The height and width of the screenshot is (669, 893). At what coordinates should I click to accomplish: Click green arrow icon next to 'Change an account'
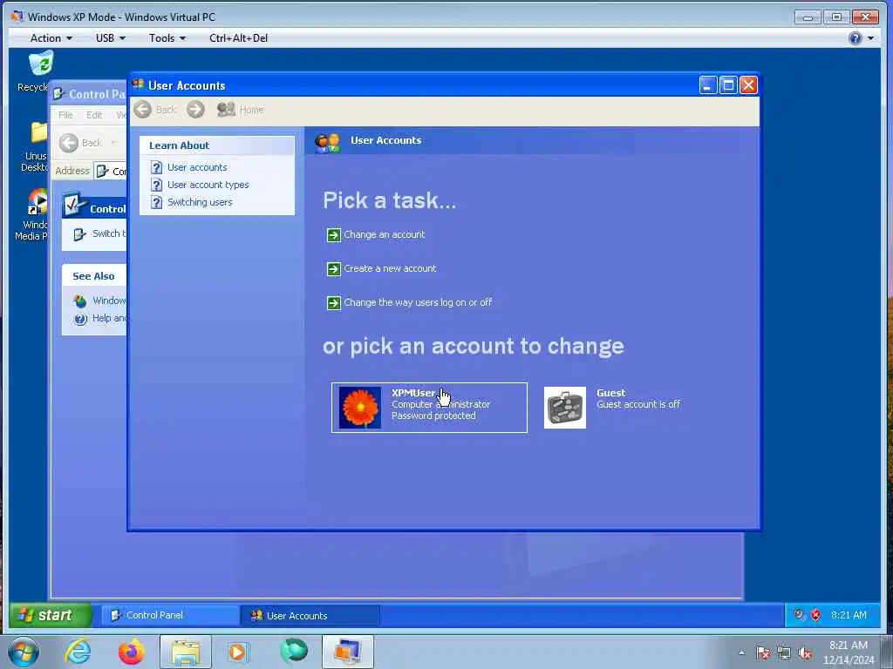tap(334, 235)
